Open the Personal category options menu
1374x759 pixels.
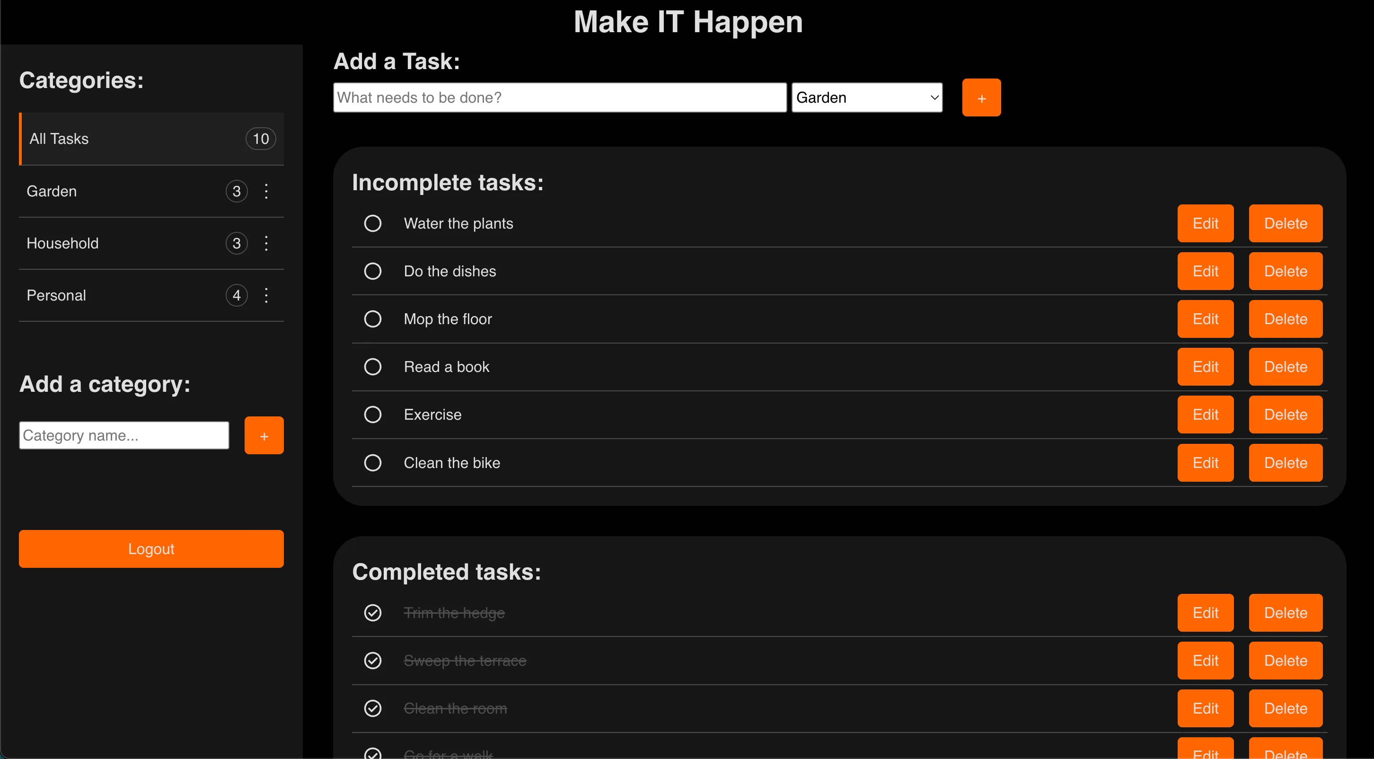pyautogui.click(x=266, y=295)
